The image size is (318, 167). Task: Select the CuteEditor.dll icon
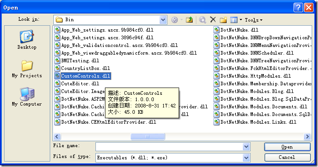[57, 83]
